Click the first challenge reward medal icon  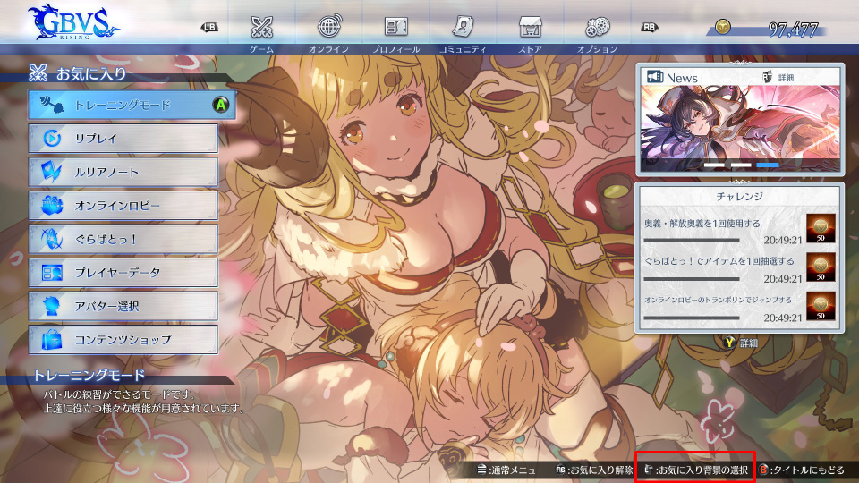point(821,227)
